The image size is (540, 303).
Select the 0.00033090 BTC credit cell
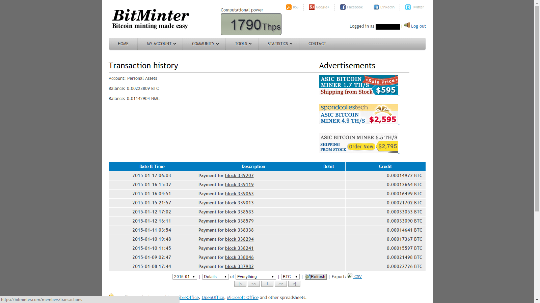[x=385, y=221]
